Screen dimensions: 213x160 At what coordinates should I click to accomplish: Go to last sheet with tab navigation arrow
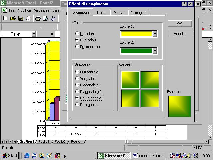click(14, 142)
